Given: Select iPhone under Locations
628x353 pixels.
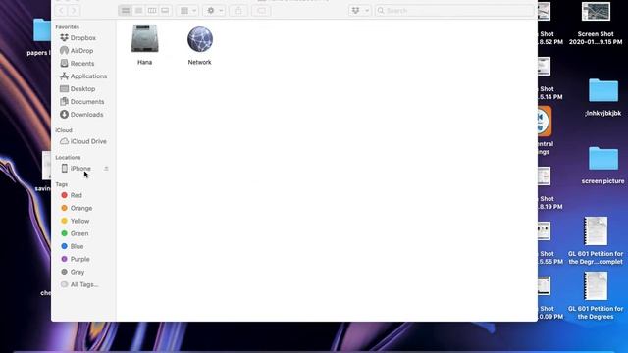Looking at the screenshot, I should coord(80,169).
